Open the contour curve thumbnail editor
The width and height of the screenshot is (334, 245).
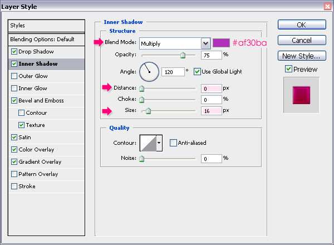[148, 143]
